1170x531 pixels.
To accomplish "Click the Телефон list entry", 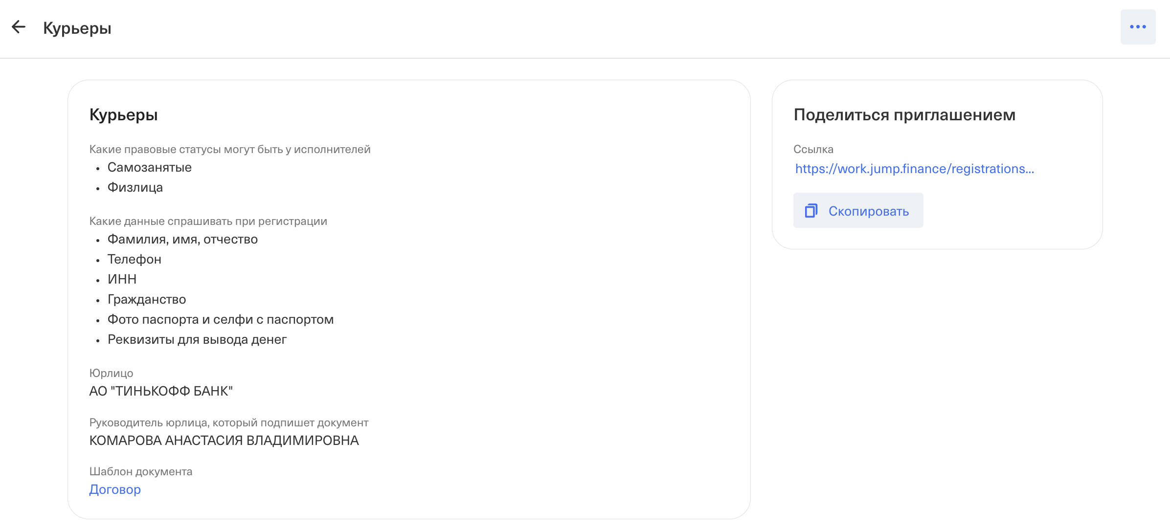I will click(x=135, y=259).
